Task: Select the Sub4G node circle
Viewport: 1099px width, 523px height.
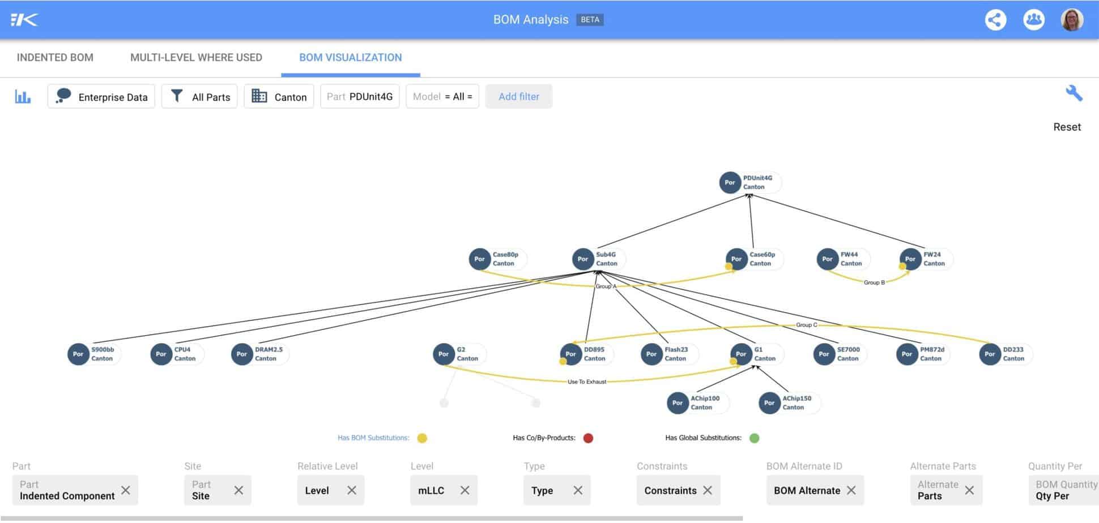Action: (583, 259)
